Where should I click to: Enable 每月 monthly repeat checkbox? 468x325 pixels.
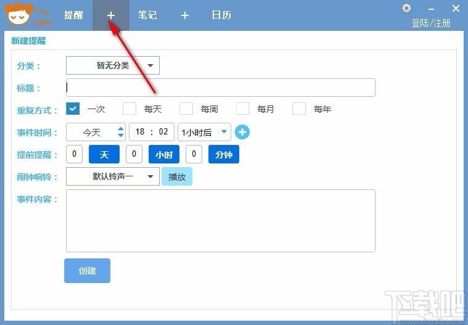(243, 109)
